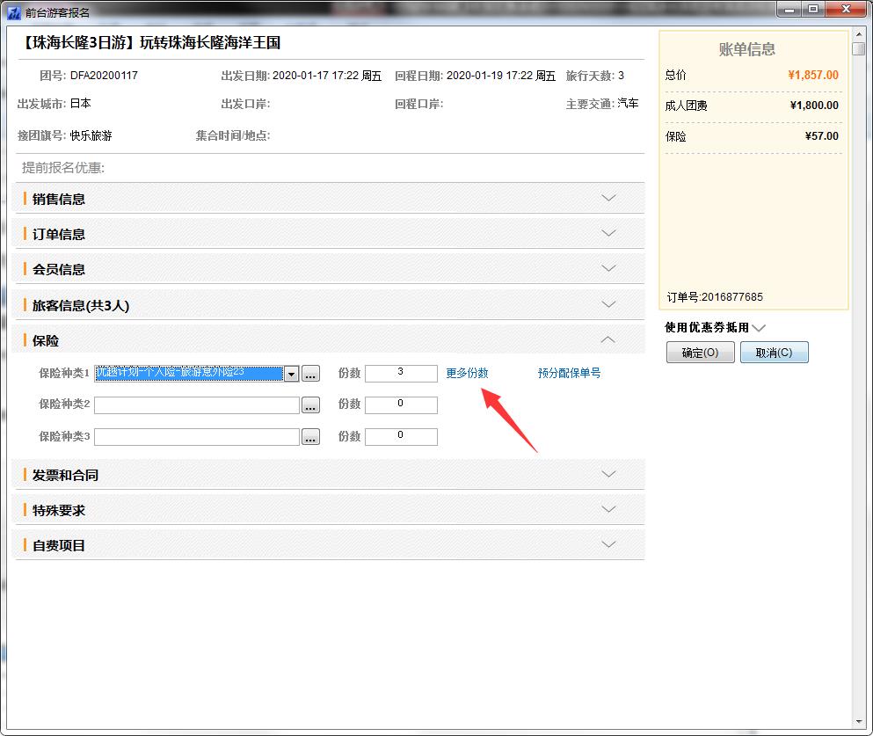Screen dimensions: 873x736
Task: Click the browse button beside 保险种类1
Action: [310, 374]
